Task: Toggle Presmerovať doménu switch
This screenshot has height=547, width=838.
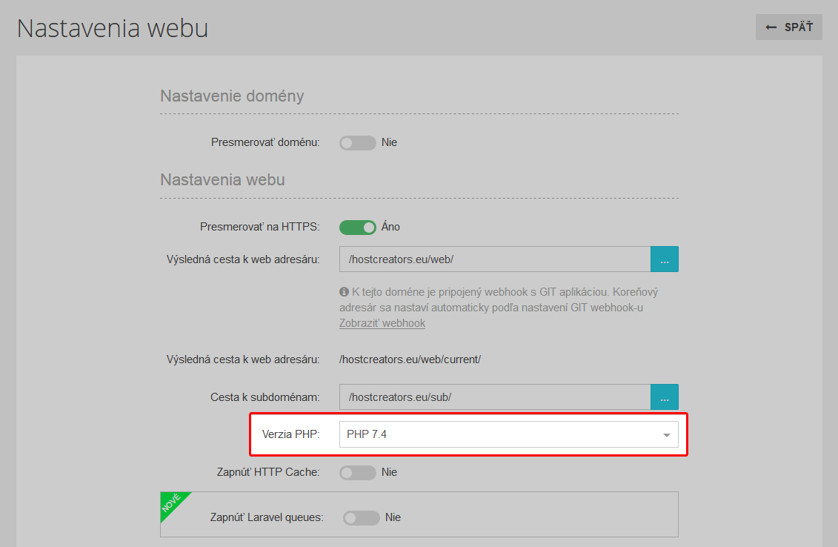Action: click(x=358, y=143)
